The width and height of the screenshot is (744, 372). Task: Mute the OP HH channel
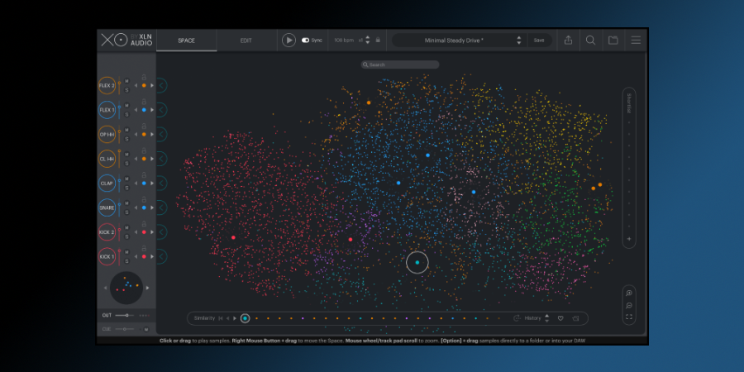click(126, 130)
